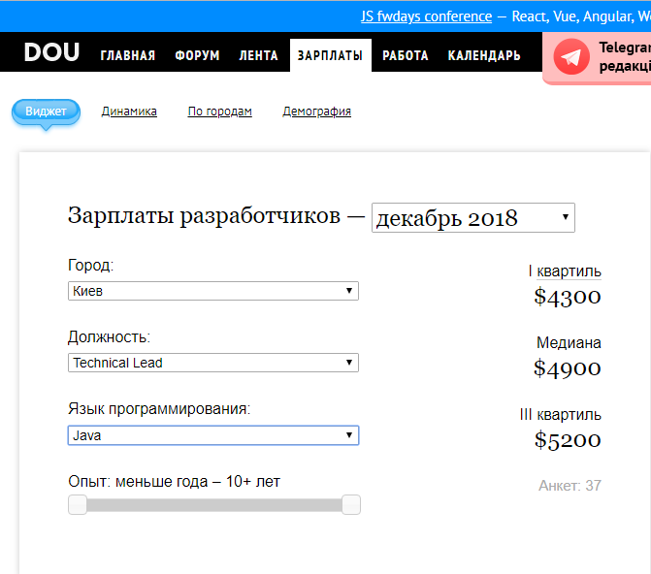
Task: Open the Демография link
Action: coord(317,112)
